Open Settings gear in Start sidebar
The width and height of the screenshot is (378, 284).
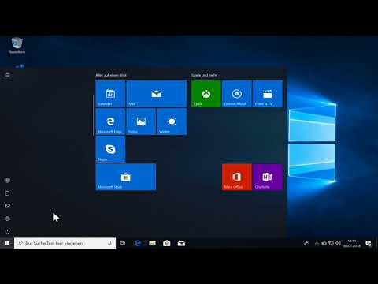(x=7, y=219)
